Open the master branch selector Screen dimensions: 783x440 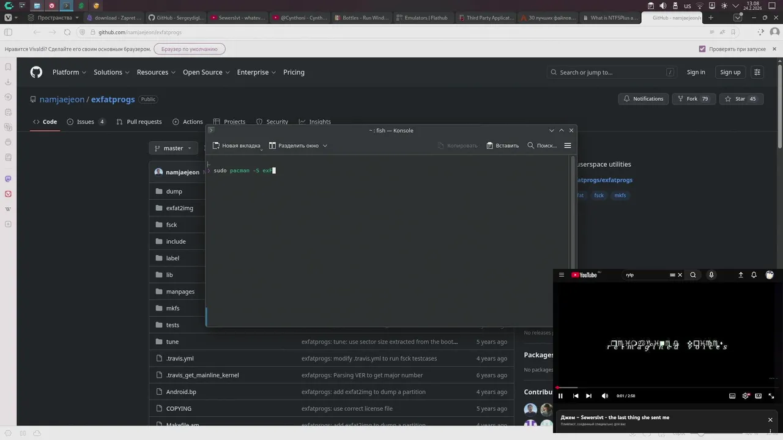tap(173, 148)
